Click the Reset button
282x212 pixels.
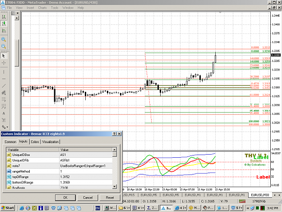click(x=110, y=198)
